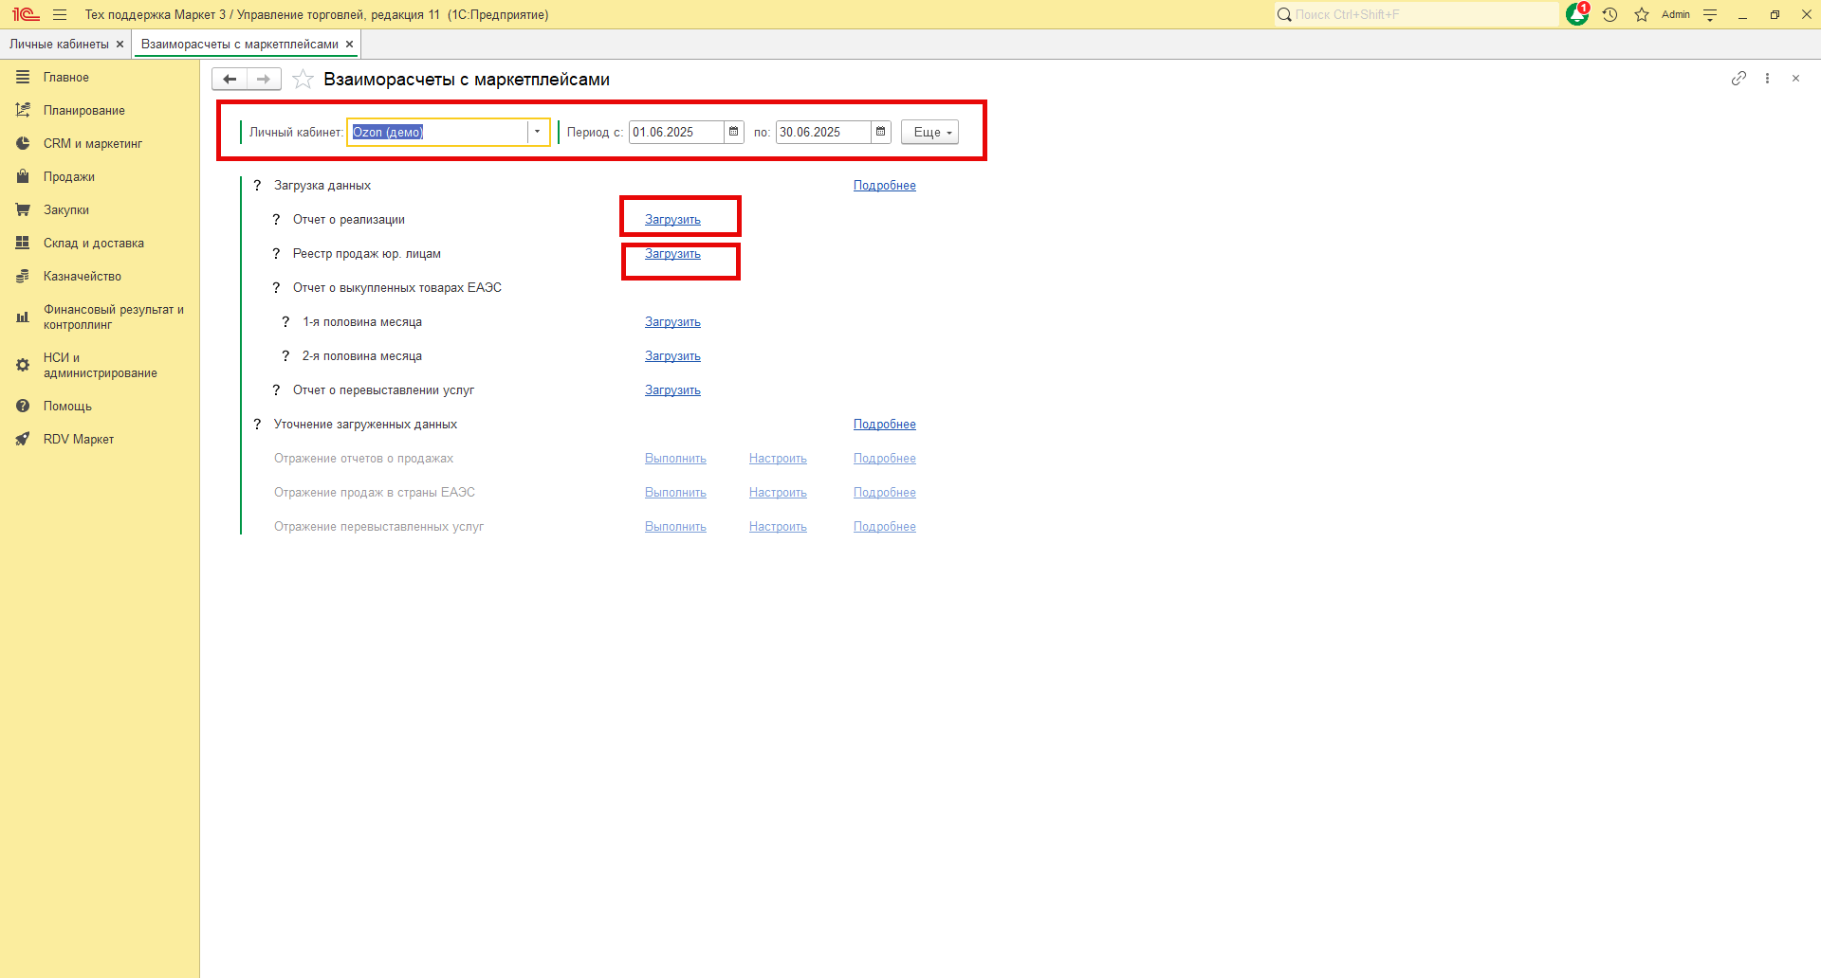Open the Казначейство section
Viewport: 1821px width, 978px height.
pos(100,277)
